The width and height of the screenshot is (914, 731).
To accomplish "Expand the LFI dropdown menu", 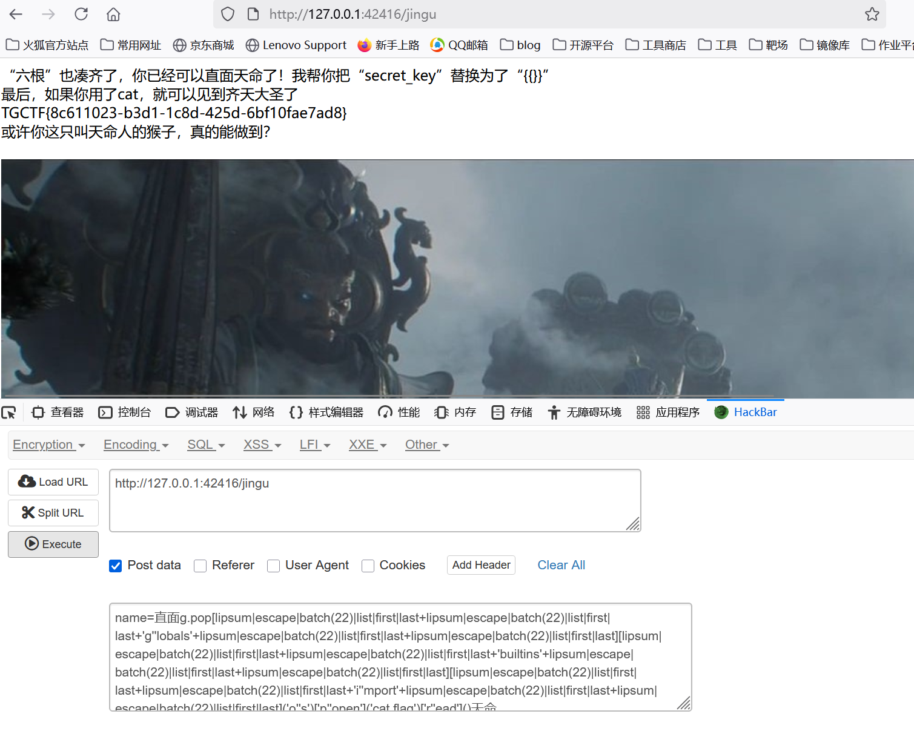I will tap(315, 445).
